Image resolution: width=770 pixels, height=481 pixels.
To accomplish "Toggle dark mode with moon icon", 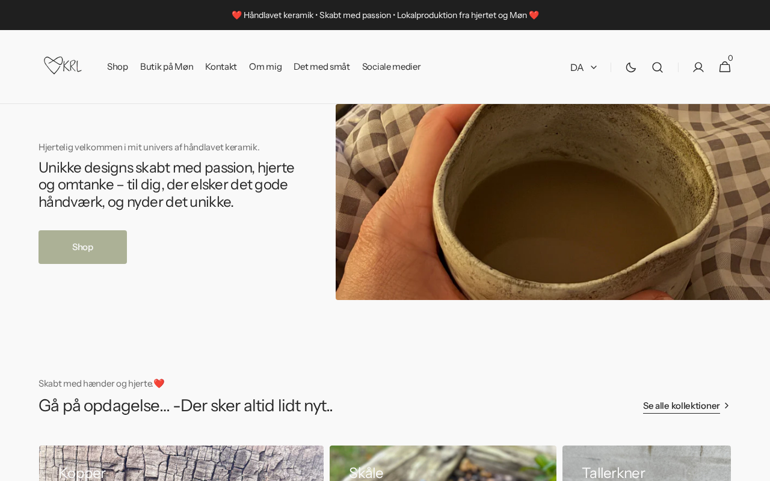I will click(631, 67).
